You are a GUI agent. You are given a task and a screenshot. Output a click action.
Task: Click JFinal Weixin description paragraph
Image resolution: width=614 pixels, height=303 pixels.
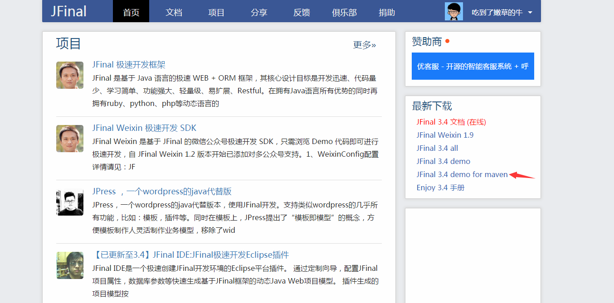tap(235, 154)
